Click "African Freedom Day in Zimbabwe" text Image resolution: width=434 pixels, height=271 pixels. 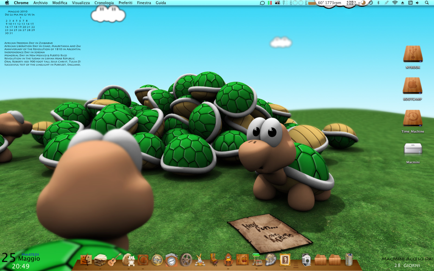coord(28,43)
